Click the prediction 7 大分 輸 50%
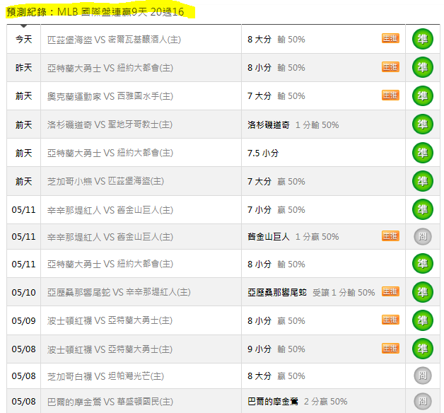 pyautogui.click(x=276, y=96)
